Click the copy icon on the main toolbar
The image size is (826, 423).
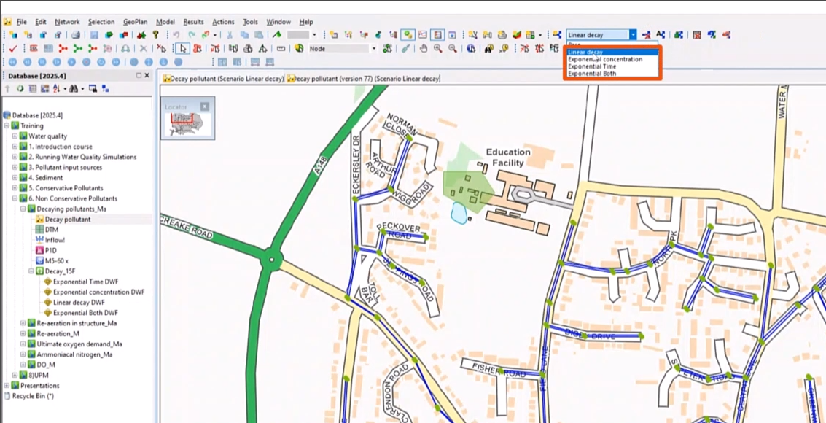[x=243, y=34]
